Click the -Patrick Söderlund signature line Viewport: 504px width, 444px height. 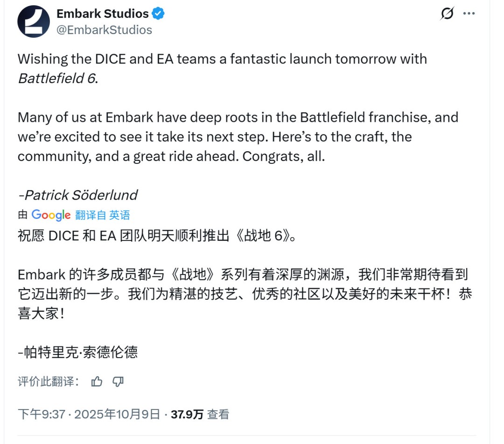[x=77, y=195]
